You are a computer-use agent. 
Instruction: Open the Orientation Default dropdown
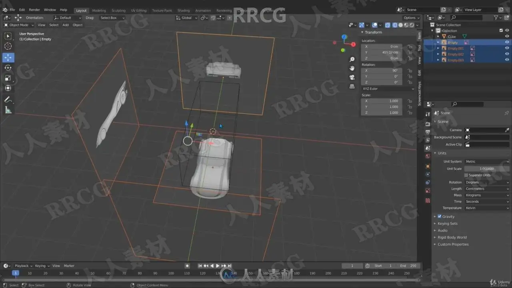tap(68, 18)
